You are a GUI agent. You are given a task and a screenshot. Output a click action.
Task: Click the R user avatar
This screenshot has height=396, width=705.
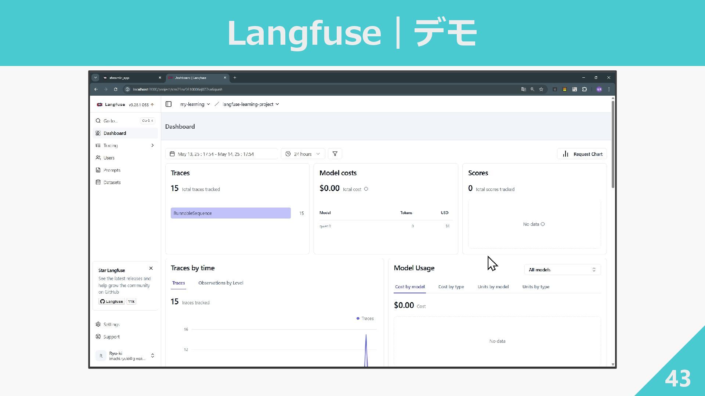pyautogui.click(x=101, y=356)
